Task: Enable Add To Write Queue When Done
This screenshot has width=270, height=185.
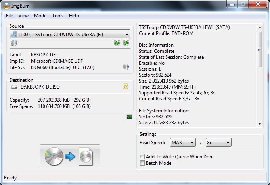Action: click(x=142, y=157)
